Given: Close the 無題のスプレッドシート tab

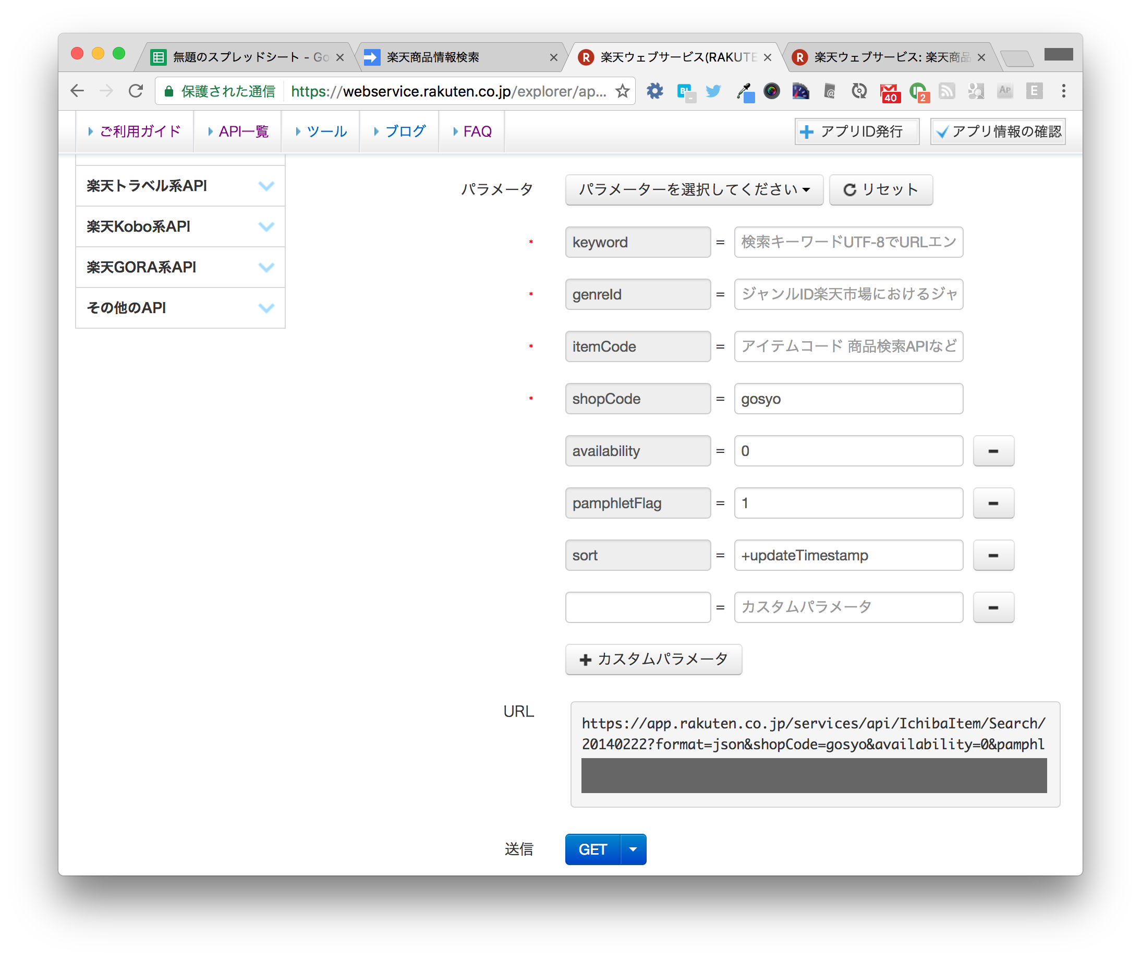Looking at the screenshot, I should tap(339, 57).
